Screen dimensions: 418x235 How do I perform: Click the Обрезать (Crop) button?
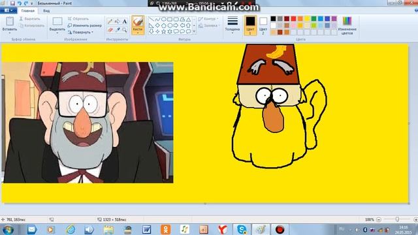(x=78, y=19)
